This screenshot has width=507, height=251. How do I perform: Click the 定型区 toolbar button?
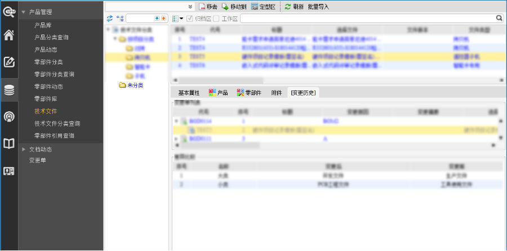click(263, 7)
